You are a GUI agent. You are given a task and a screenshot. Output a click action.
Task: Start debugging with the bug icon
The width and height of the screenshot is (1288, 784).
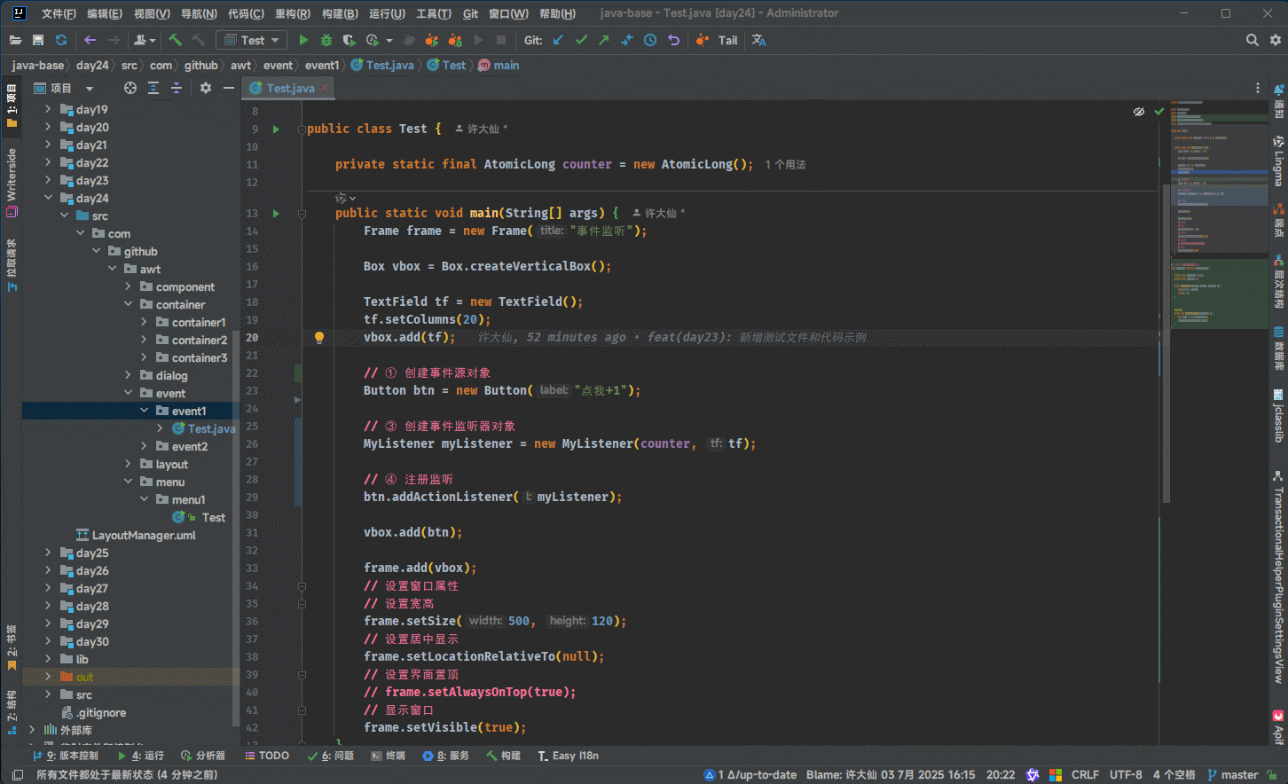point(326,40)
